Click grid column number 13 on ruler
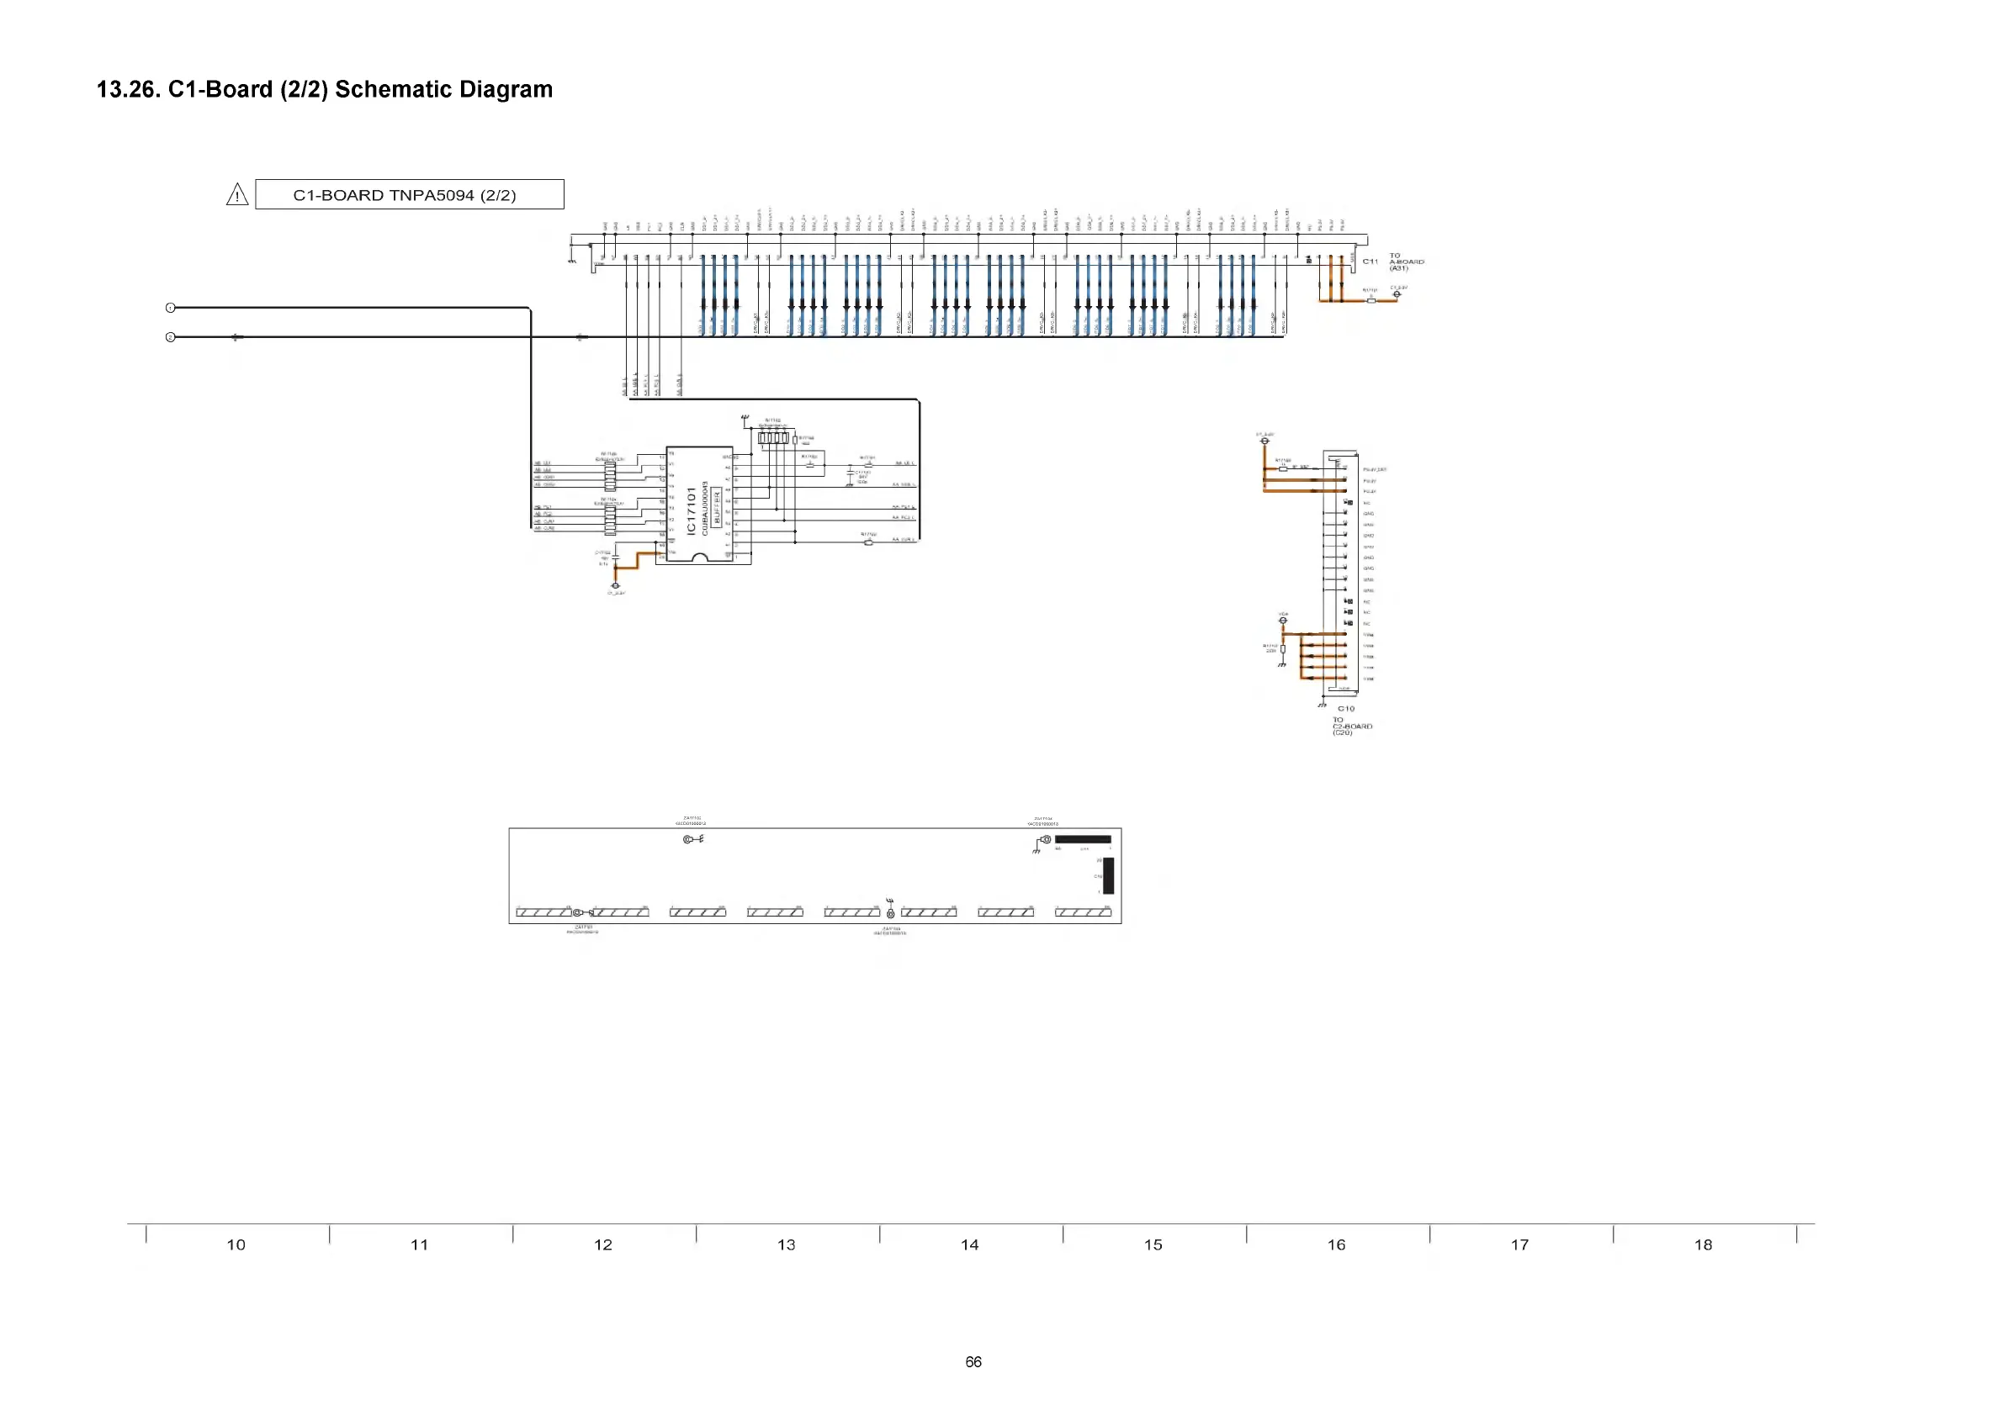 pyautogui.click(x=787, y=1245)
